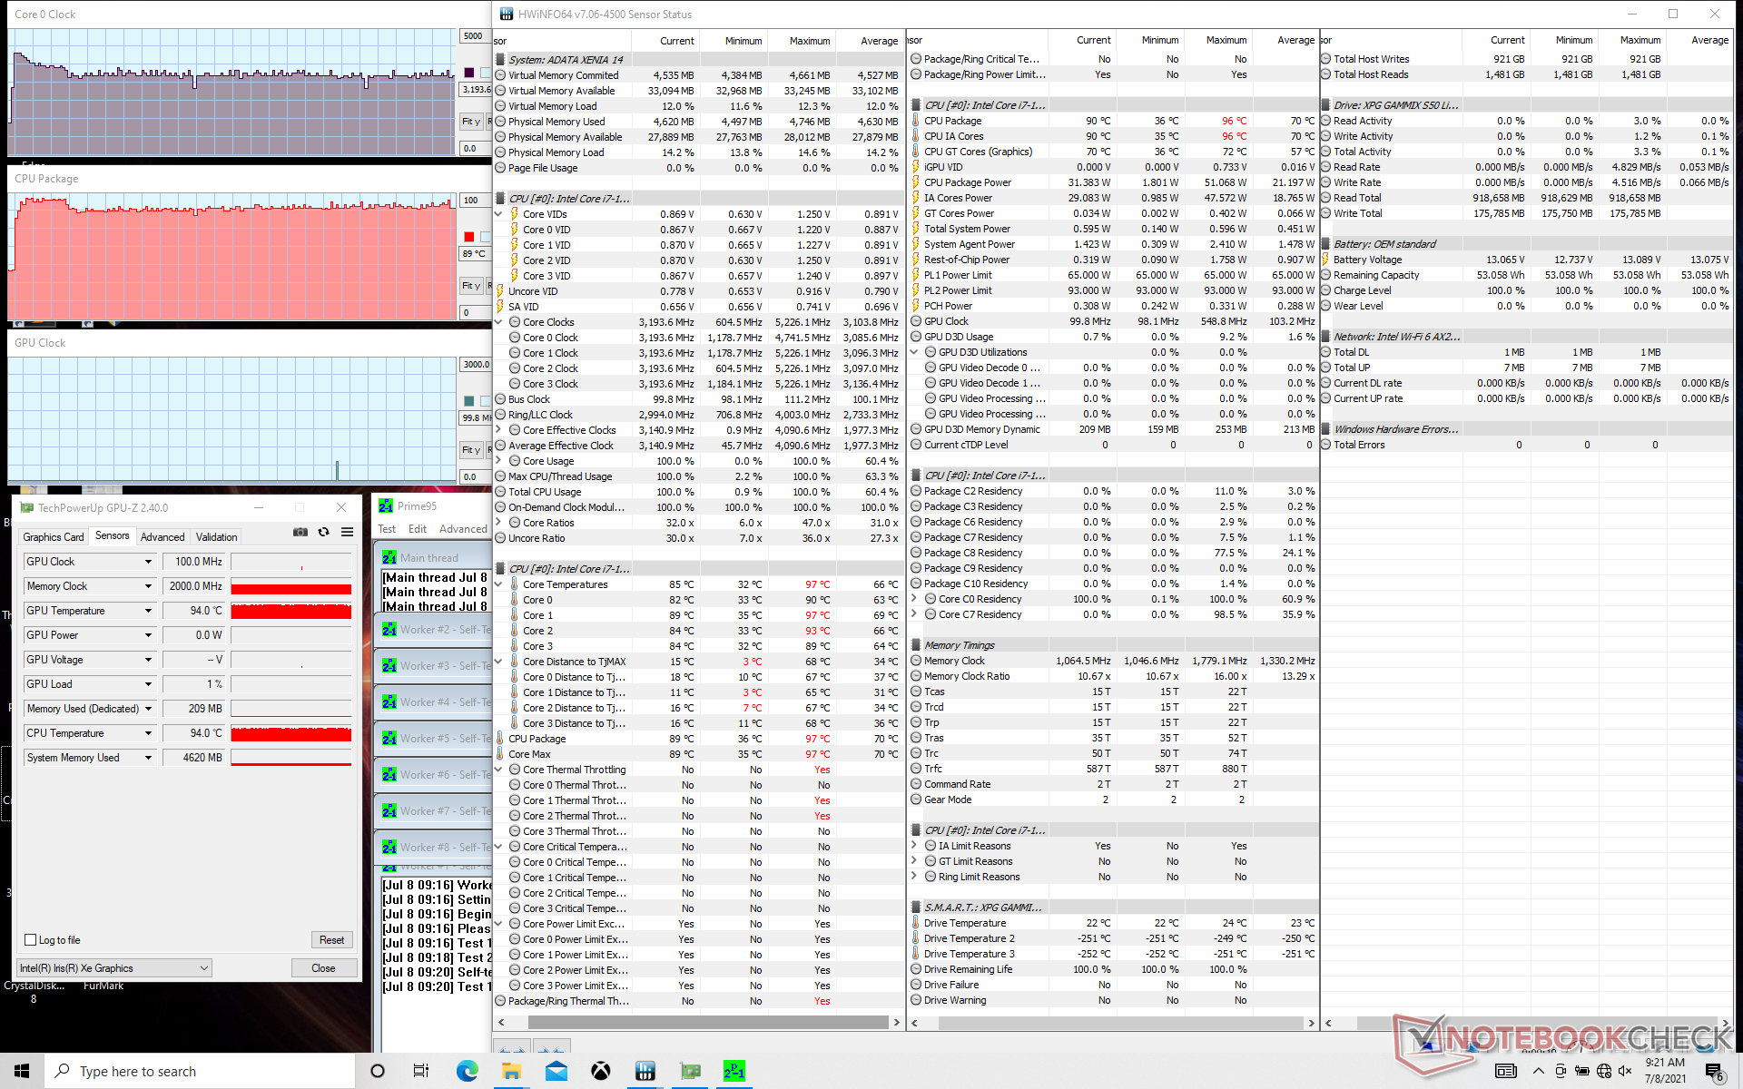Collapse the Core Clocks tree group

coord(498,322)
